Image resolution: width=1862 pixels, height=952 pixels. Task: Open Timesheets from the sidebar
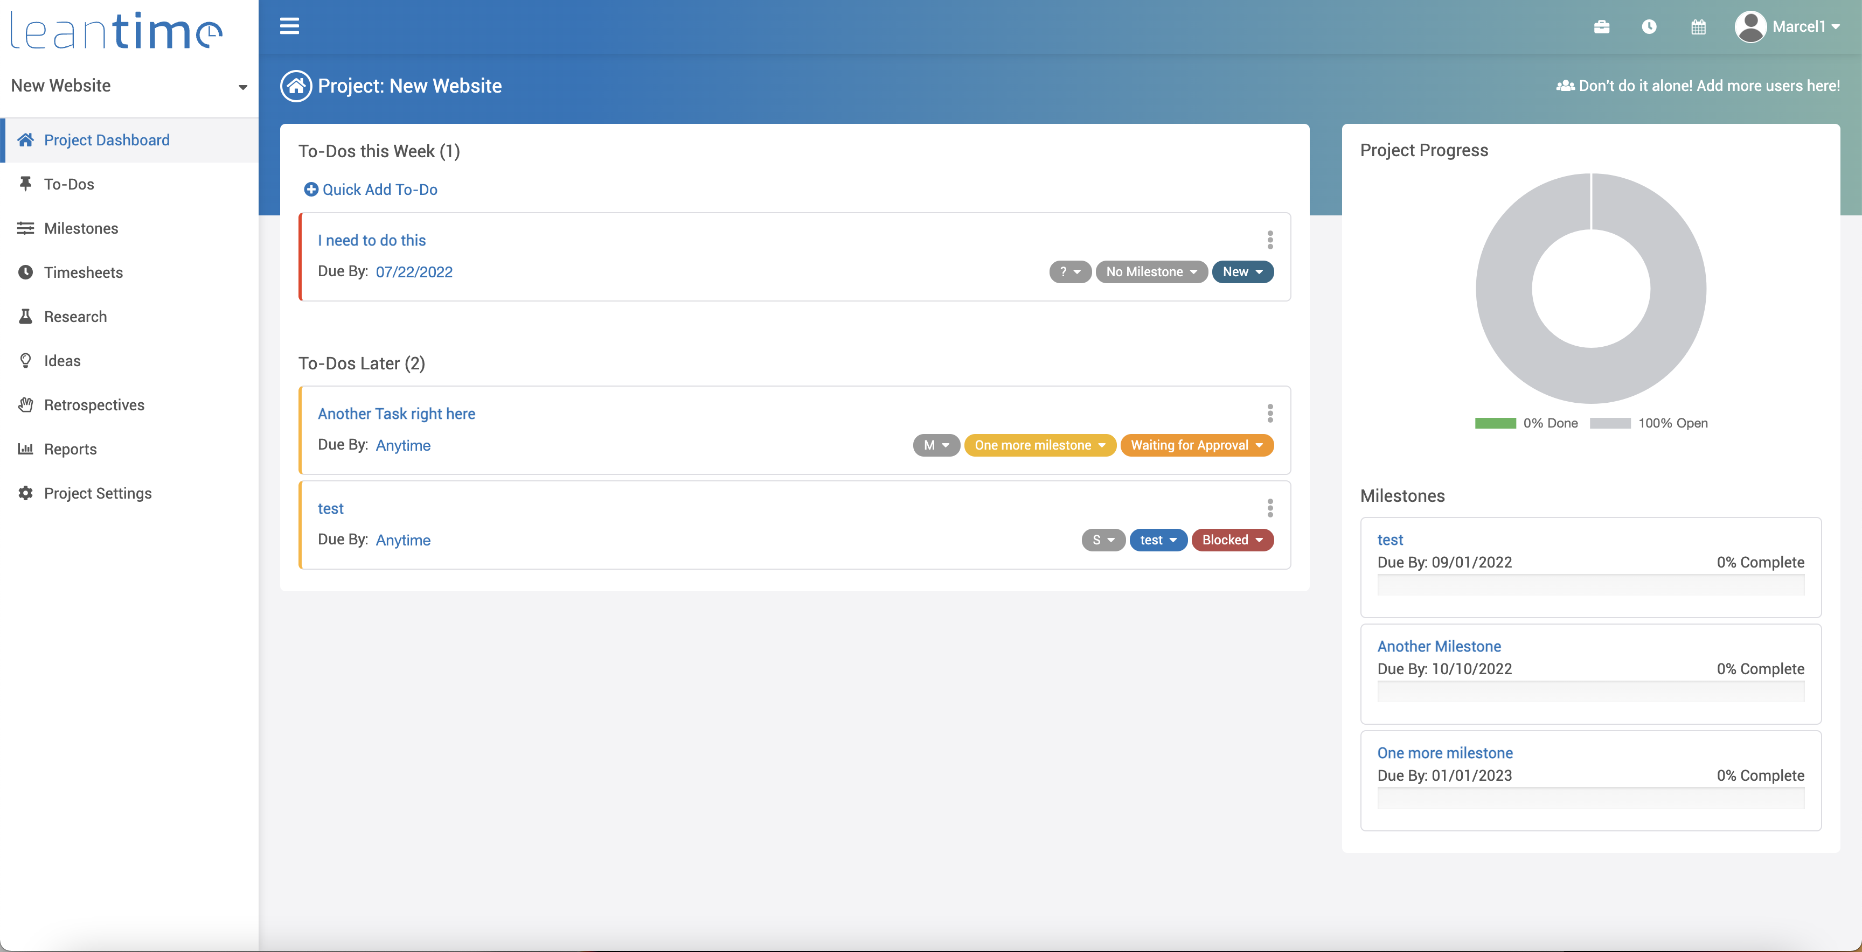click(x=83, y=272)
